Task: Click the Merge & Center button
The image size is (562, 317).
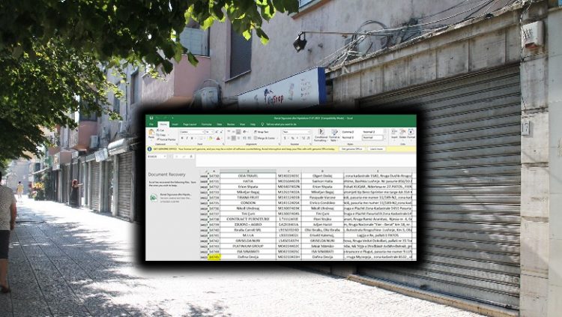Action: (265, 138)
